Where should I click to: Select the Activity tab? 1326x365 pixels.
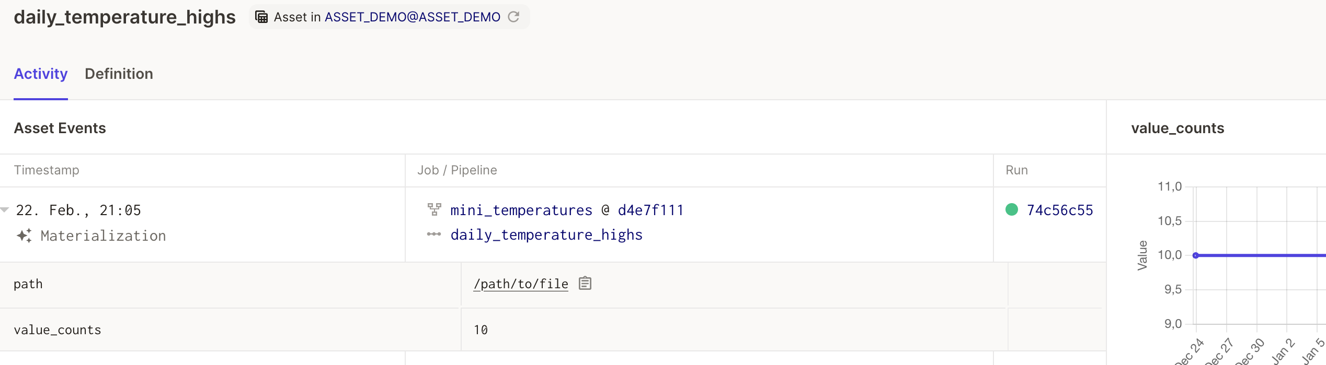tap(41, 74)
